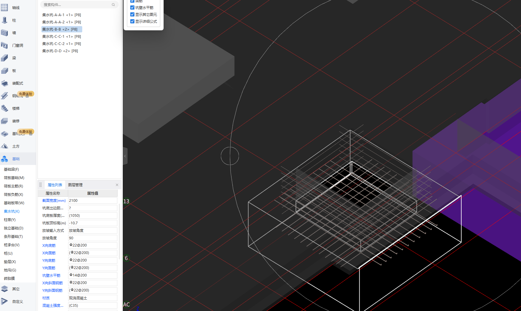Collapse the 基础 foundation category icon
This screenshot has height=311, width=521.
click(5, 159)
